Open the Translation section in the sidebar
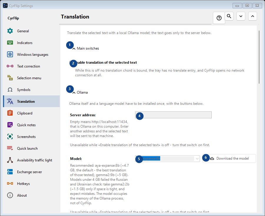265x216 pixels. pyautogui.click(x=32, y=101)
